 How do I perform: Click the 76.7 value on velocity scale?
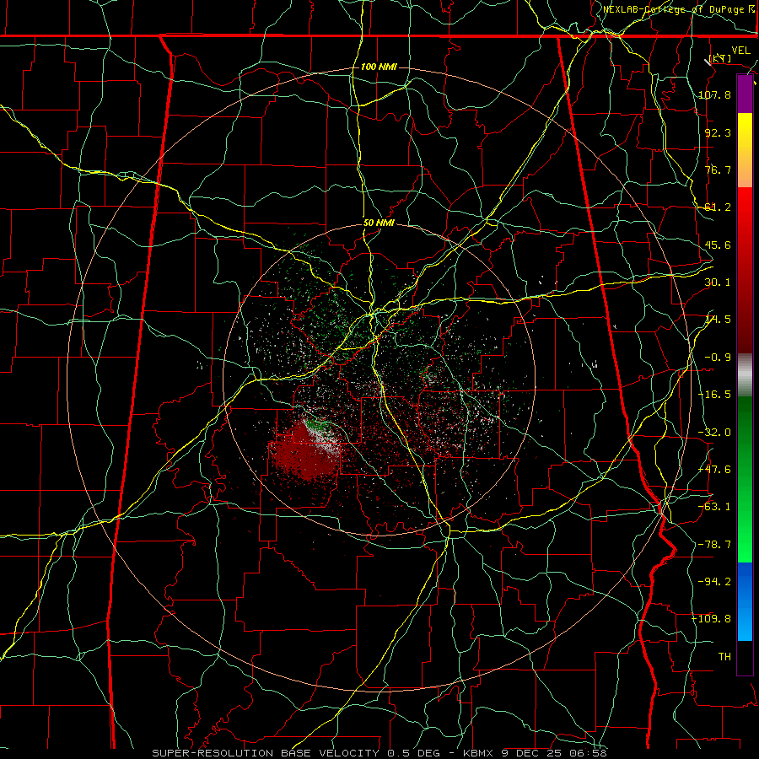pos(718,170)
